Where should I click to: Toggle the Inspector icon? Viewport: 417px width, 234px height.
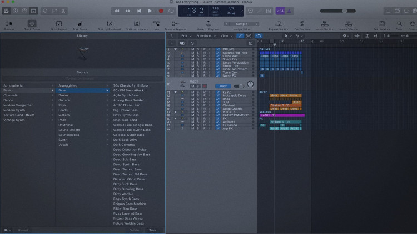click(x=16, y=11)
